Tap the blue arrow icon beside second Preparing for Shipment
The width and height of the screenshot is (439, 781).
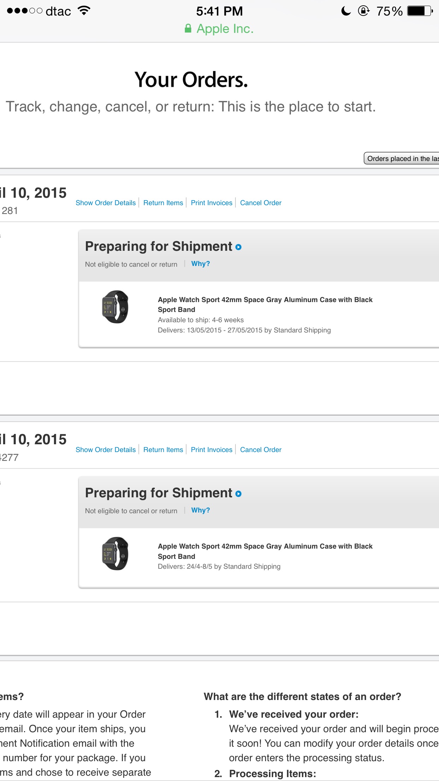[x=239, y=494]
